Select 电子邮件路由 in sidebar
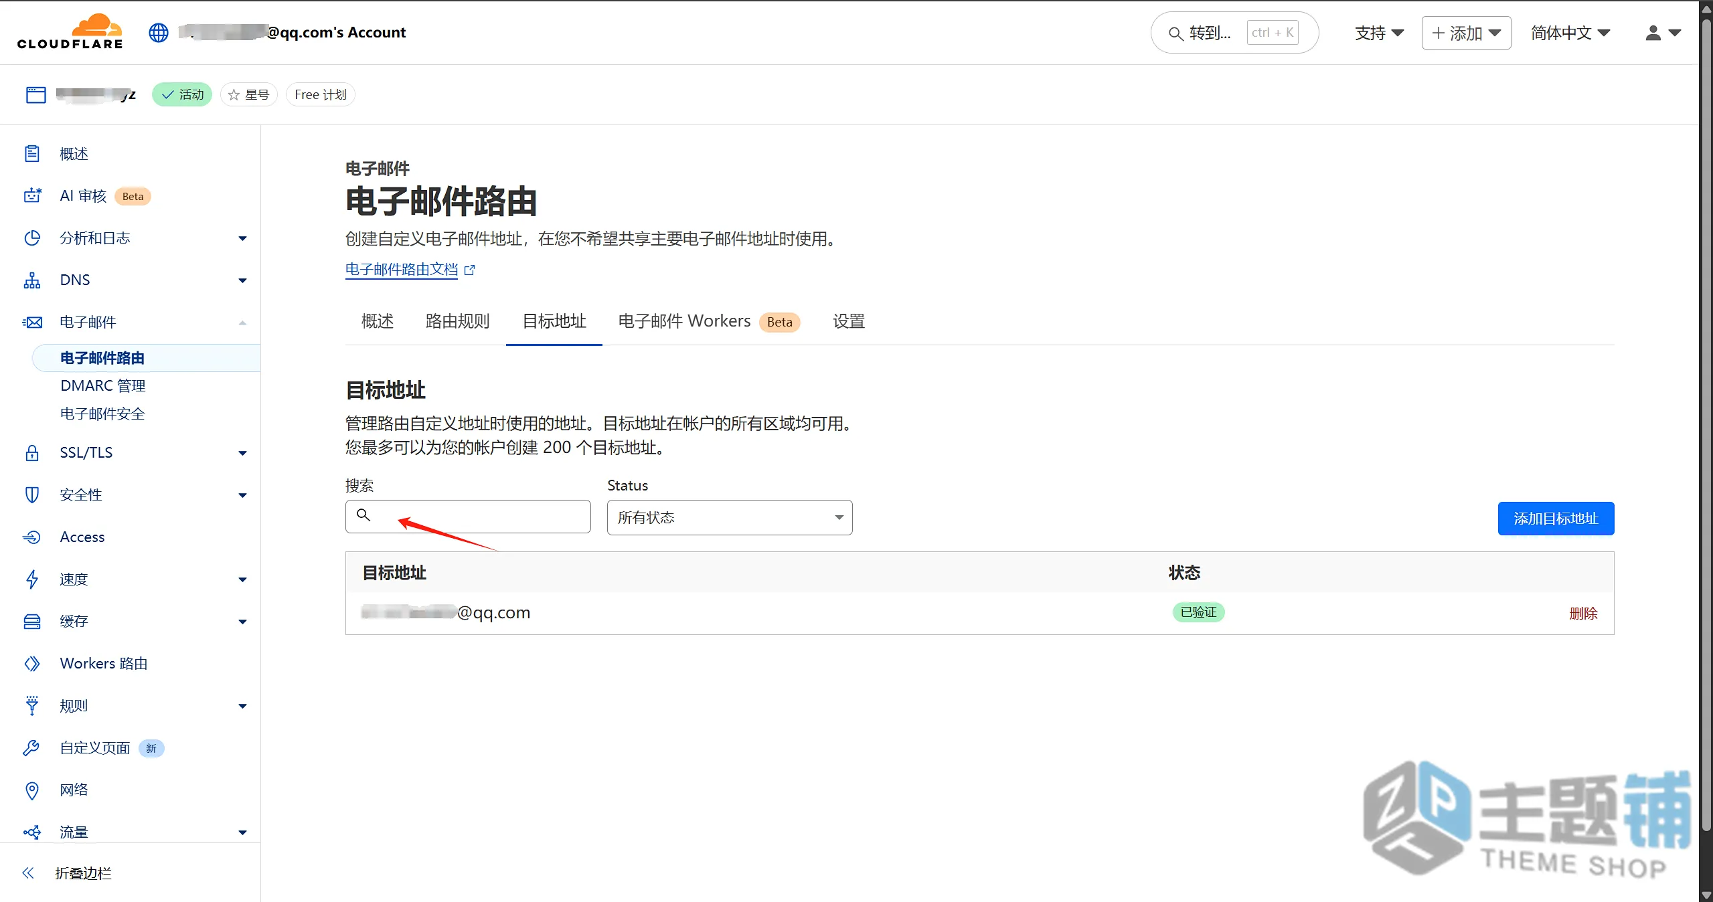This screenshot has width=1713, height=902. [146, 358]
